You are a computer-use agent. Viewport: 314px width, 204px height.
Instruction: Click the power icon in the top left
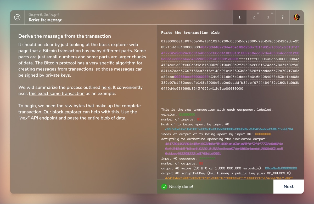17,17
